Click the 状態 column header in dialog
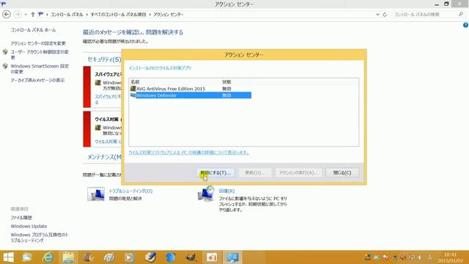Screen dimensions: 469x264 click(226, 81)
